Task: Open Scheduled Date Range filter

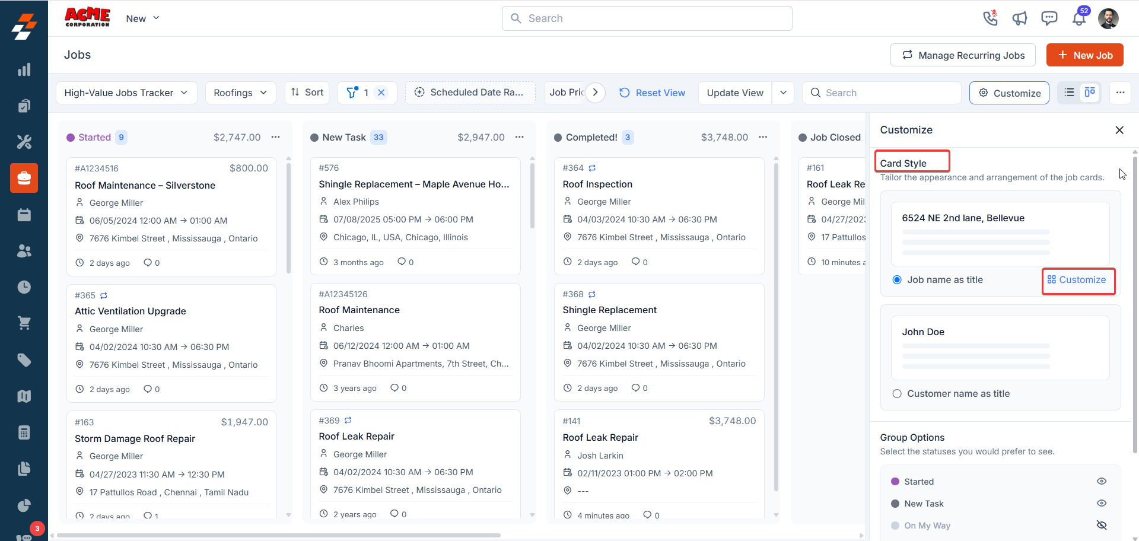Action: [x=470, y=93]
